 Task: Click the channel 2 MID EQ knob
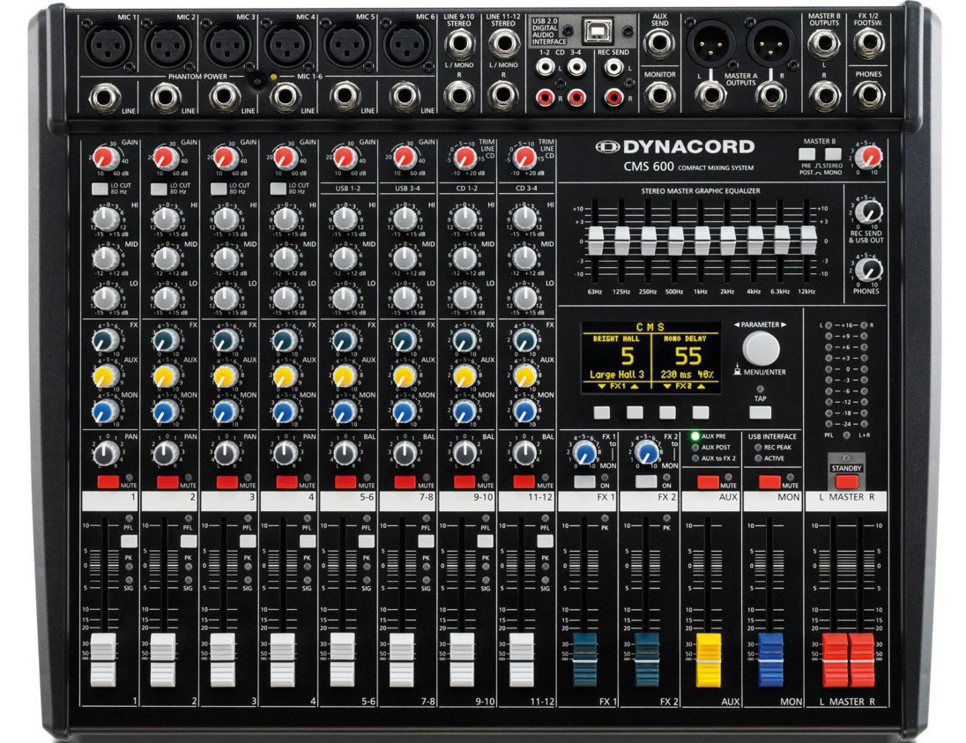coord(167,259)
